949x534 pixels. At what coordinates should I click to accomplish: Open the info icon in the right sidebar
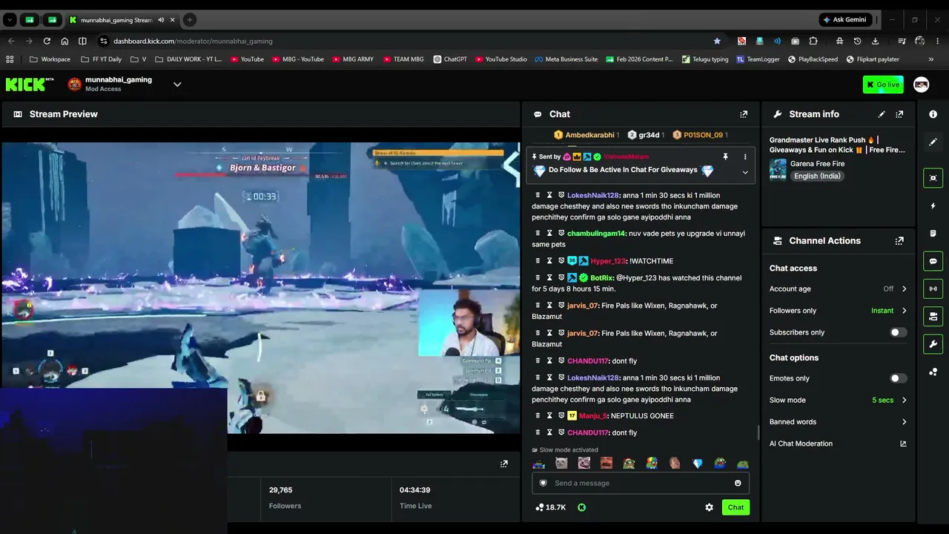tap(933, 114)
